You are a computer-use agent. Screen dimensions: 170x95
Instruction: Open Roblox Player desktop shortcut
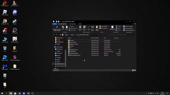[5, 12]
